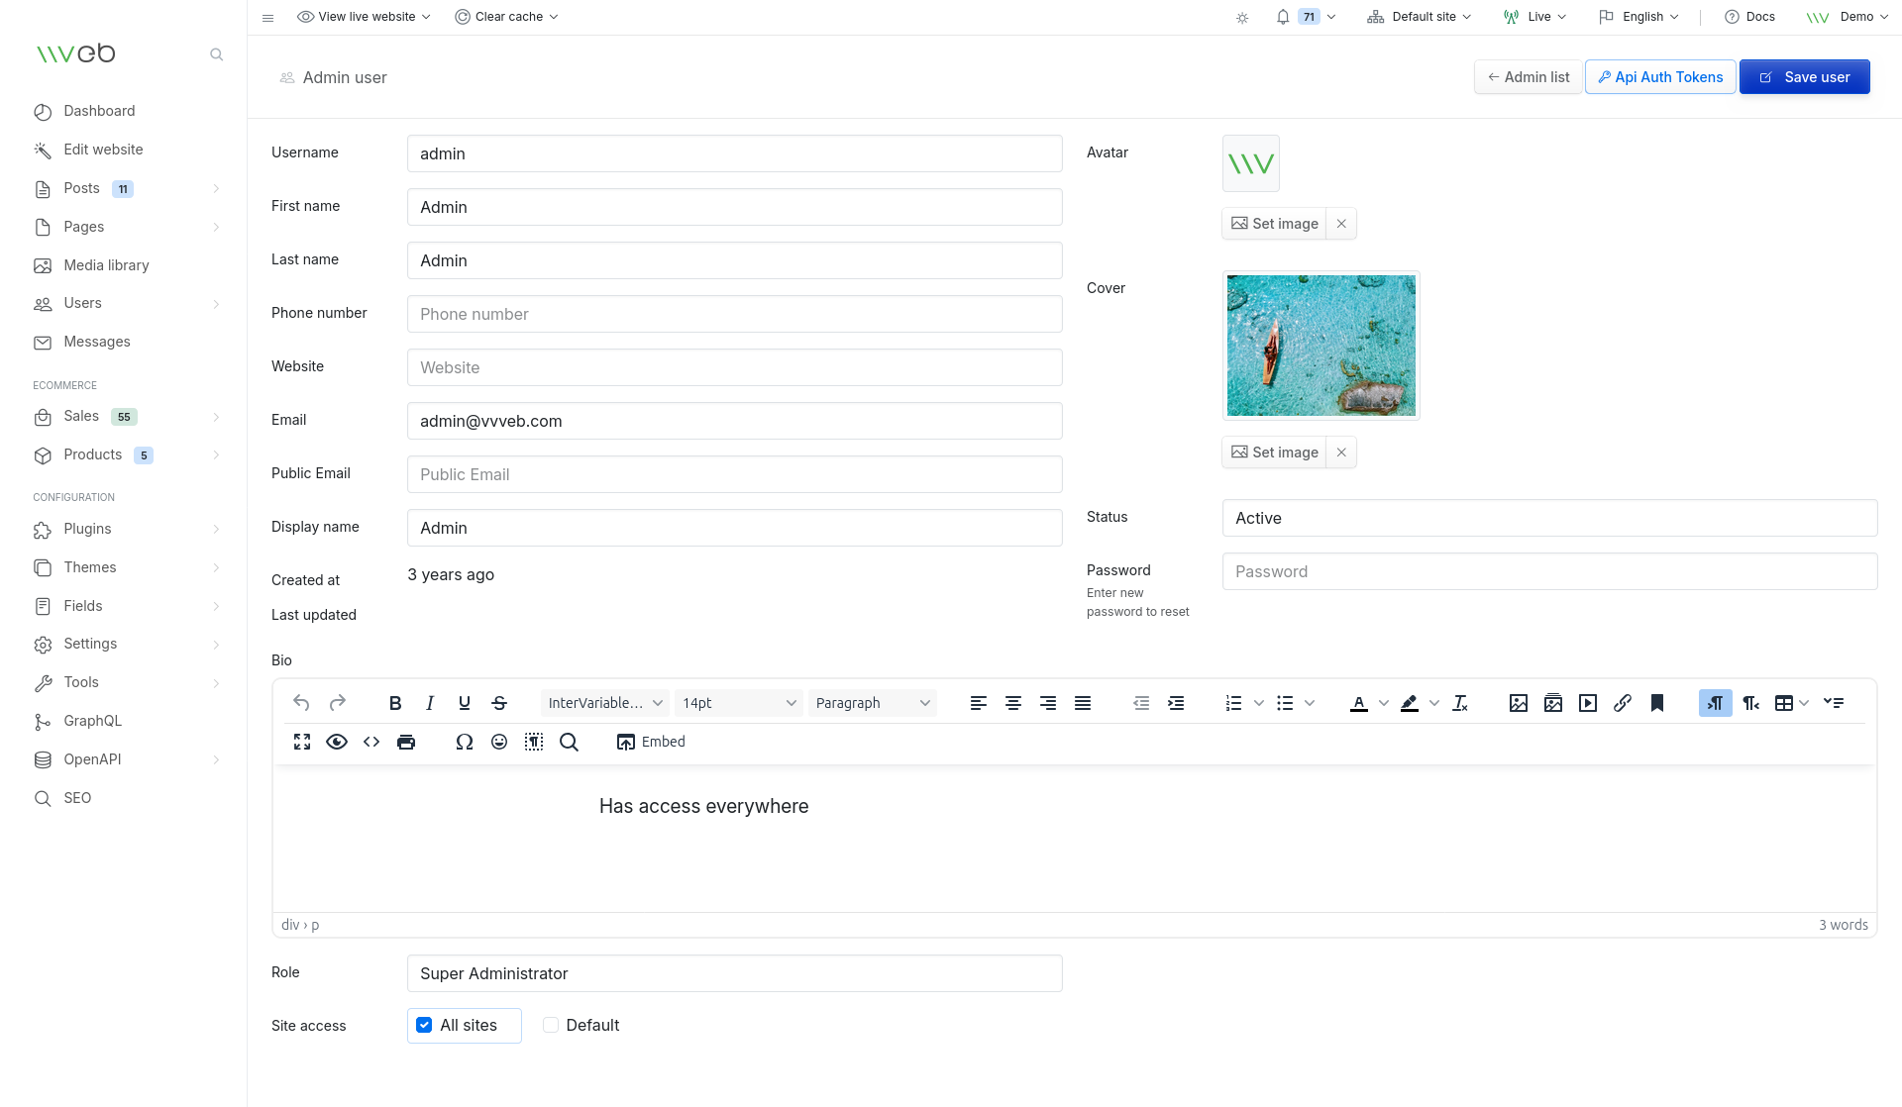Click the Bold formatting icon
This screenshot has width=1902, height=1107.
click(395, 703)
